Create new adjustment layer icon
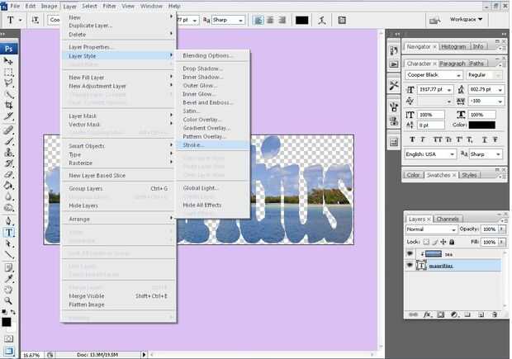Image resolution: width=512 pixels, height=359 pixels. pyautogui.click(x=454, y=314)
